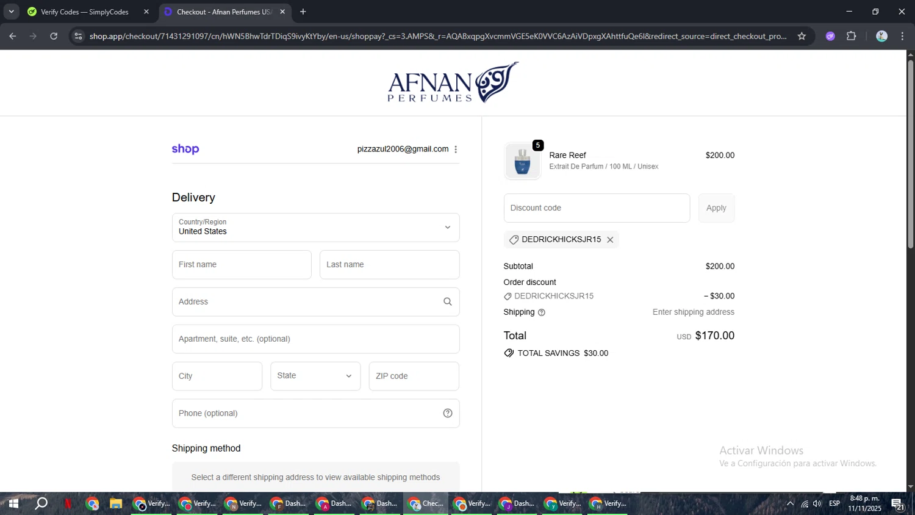Click the phone field help question icon

tap(448, 414)
